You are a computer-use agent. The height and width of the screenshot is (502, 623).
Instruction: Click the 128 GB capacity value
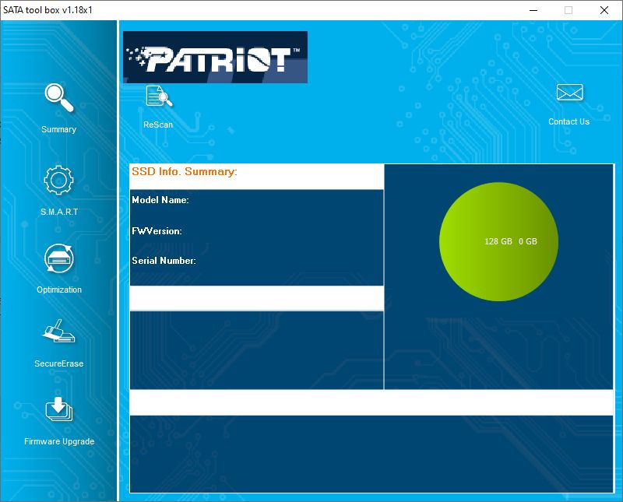[498, 241]
